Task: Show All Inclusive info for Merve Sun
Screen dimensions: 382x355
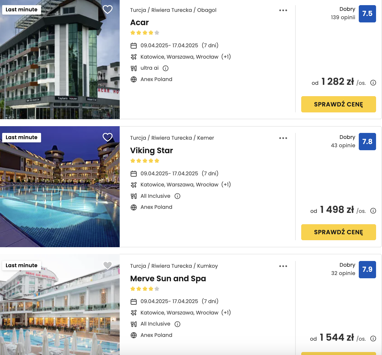Action: (177, 324)
